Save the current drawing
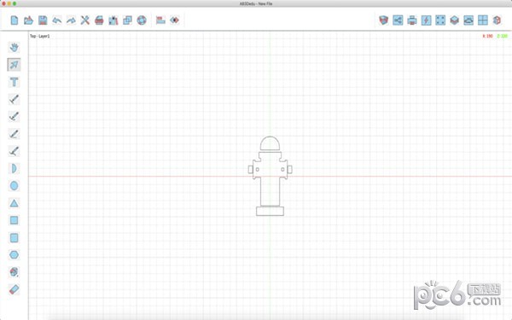Image resolution: width=512 pixels, height=320 pixels. 43,20
